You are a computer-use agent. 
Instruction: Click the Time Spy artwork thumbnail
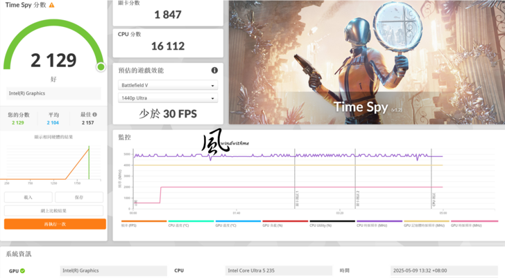coord(367,62)
